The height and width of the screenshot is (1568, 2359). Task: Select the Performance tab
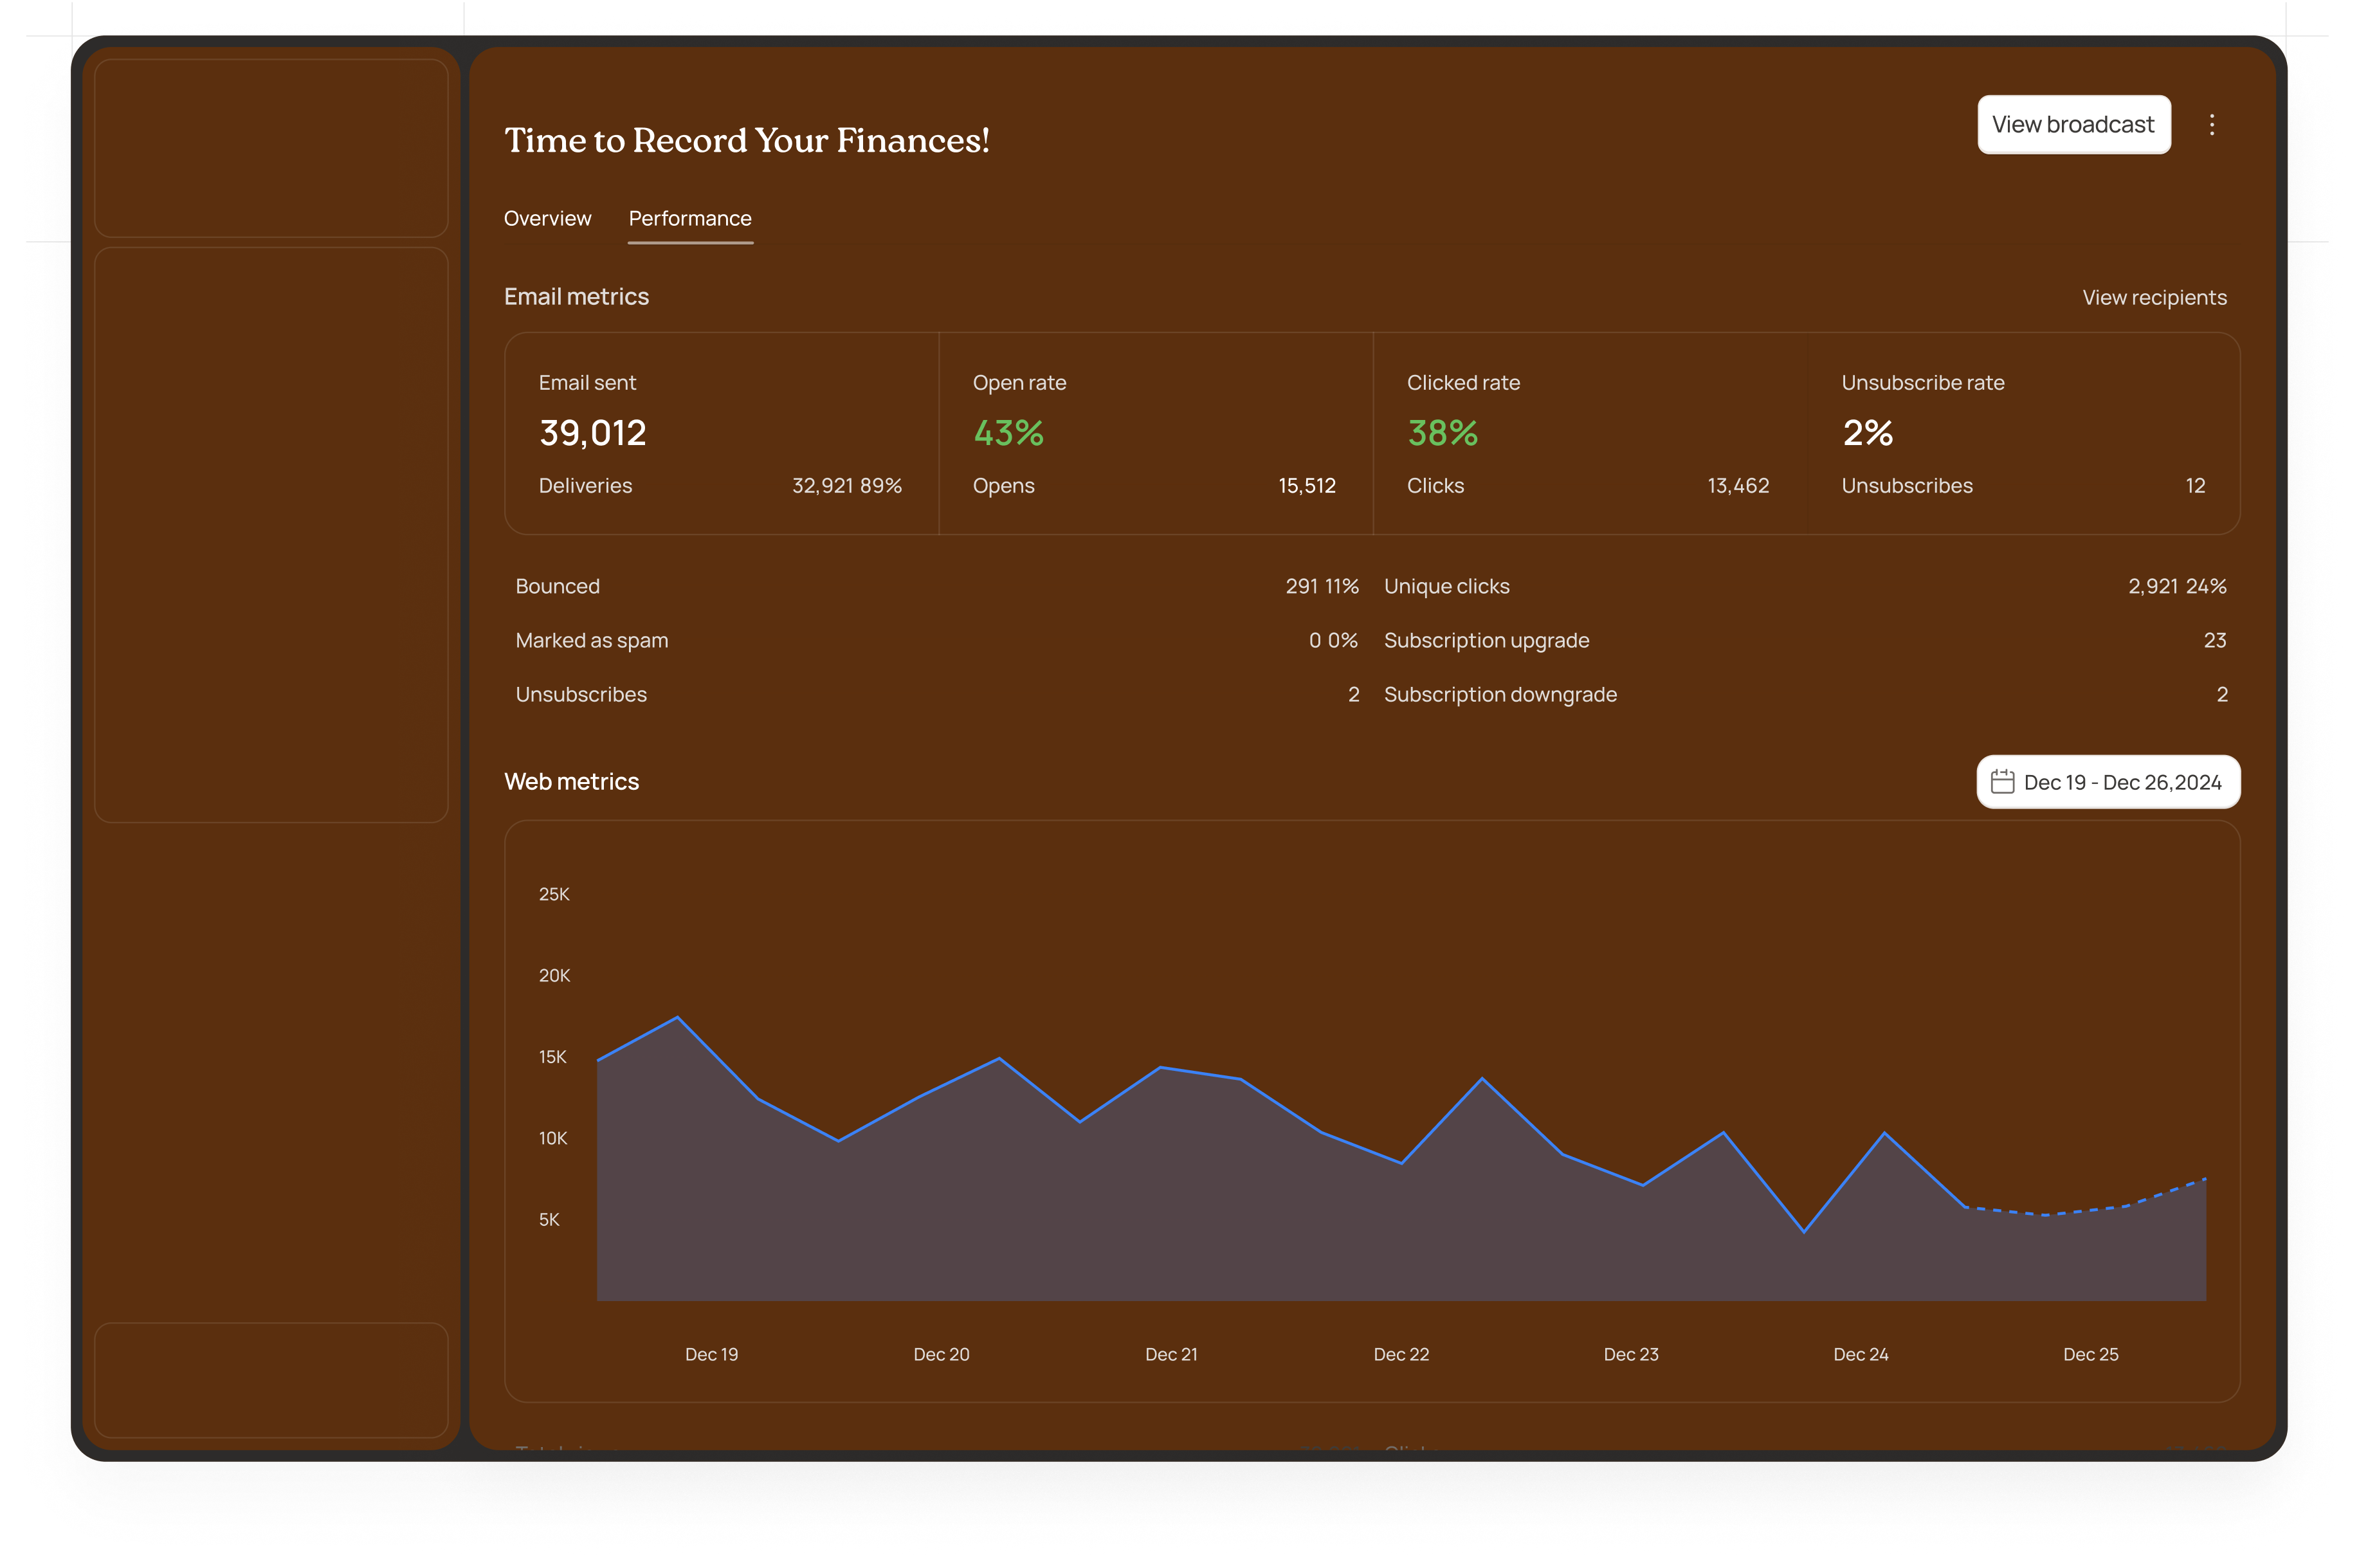[x=690, y=218]
